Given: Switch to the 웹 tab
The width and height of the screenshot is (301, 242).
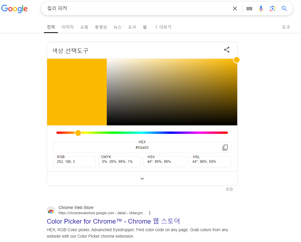Looking at the screenshot, I should pyautogui.click(x=145, y=27).
